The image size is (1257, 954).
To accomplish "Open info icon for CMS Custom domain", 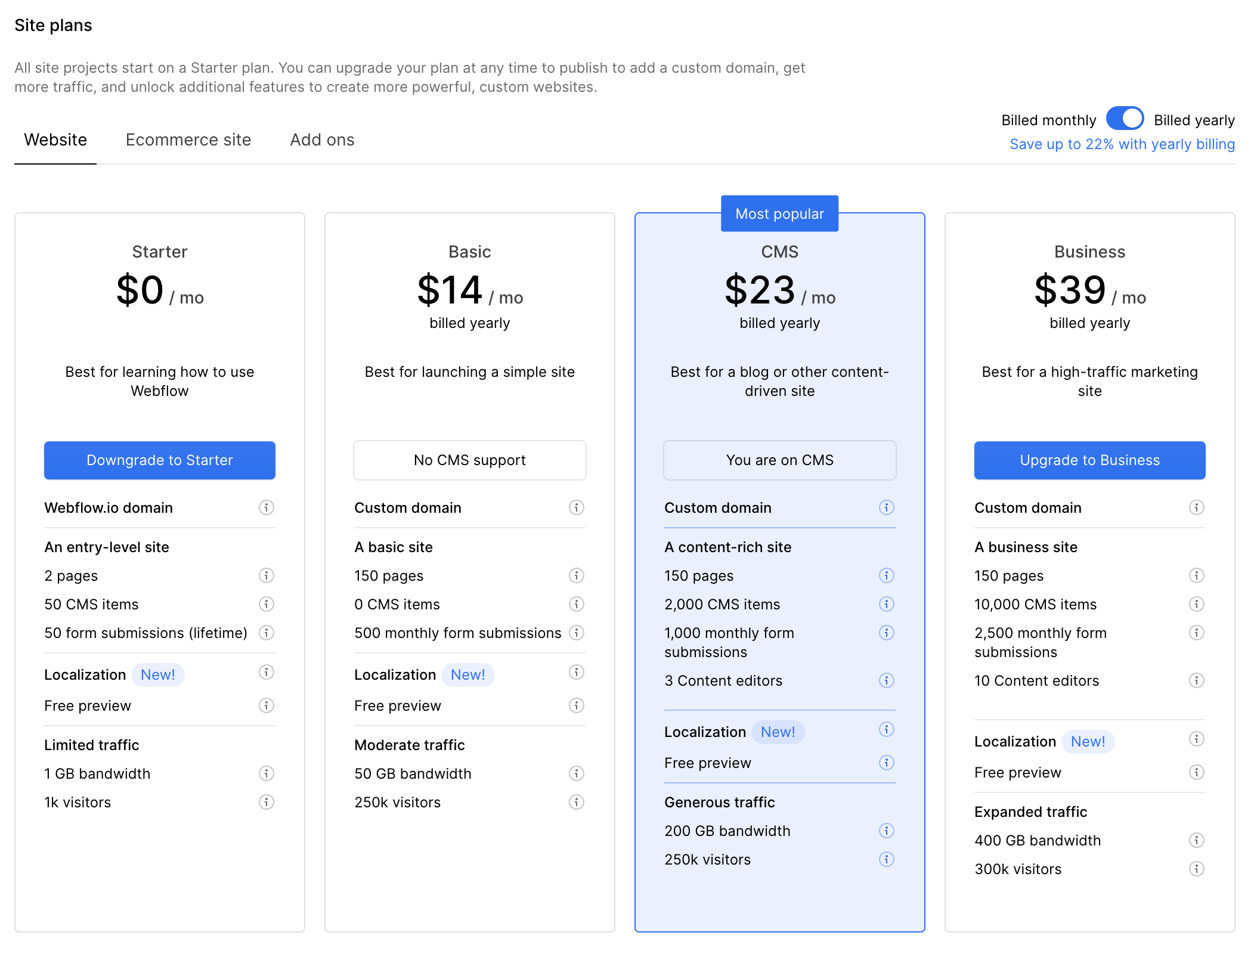I will 887,507.
